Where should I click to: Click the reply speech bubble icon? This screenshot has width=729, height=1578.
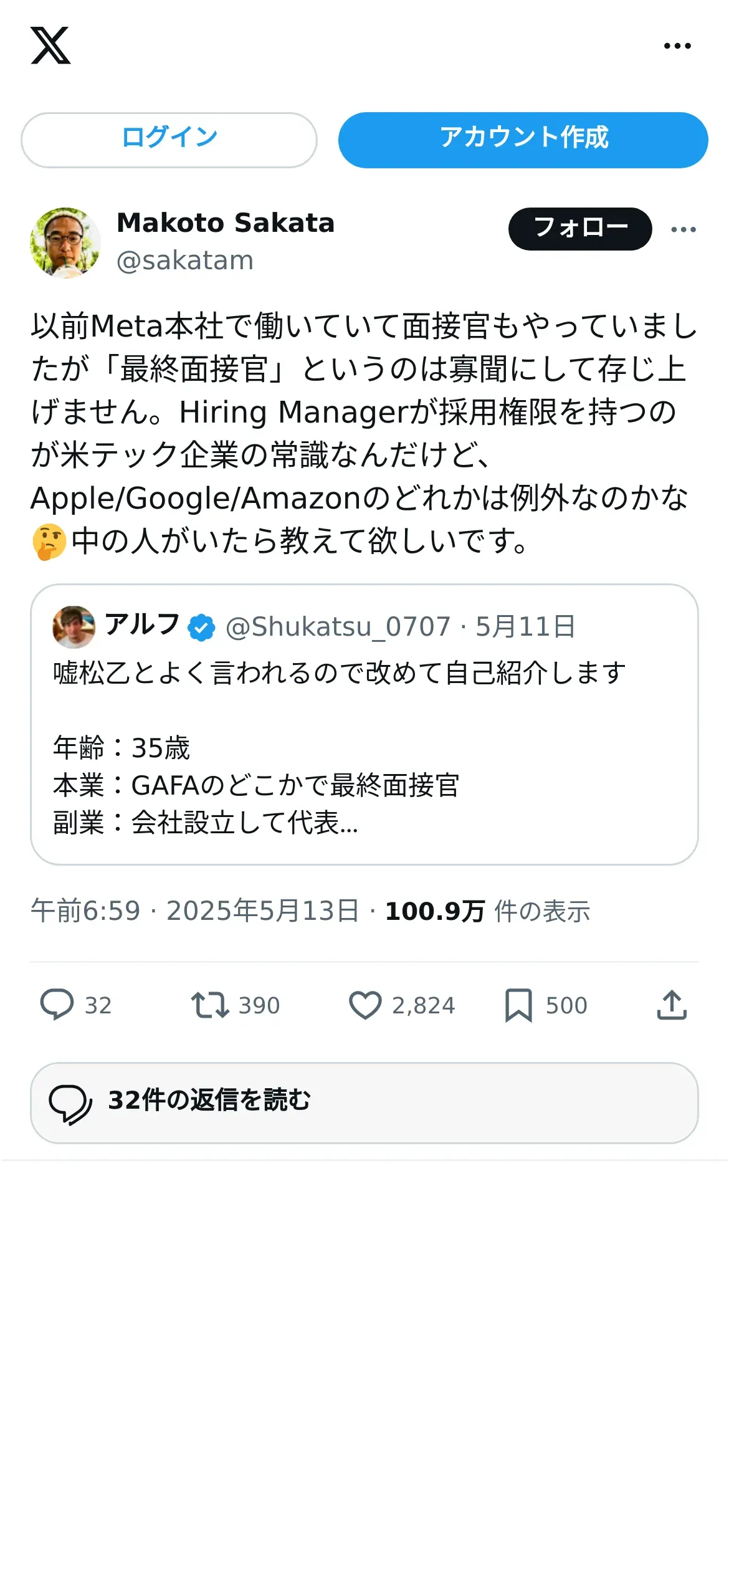tap(57, 1005)
